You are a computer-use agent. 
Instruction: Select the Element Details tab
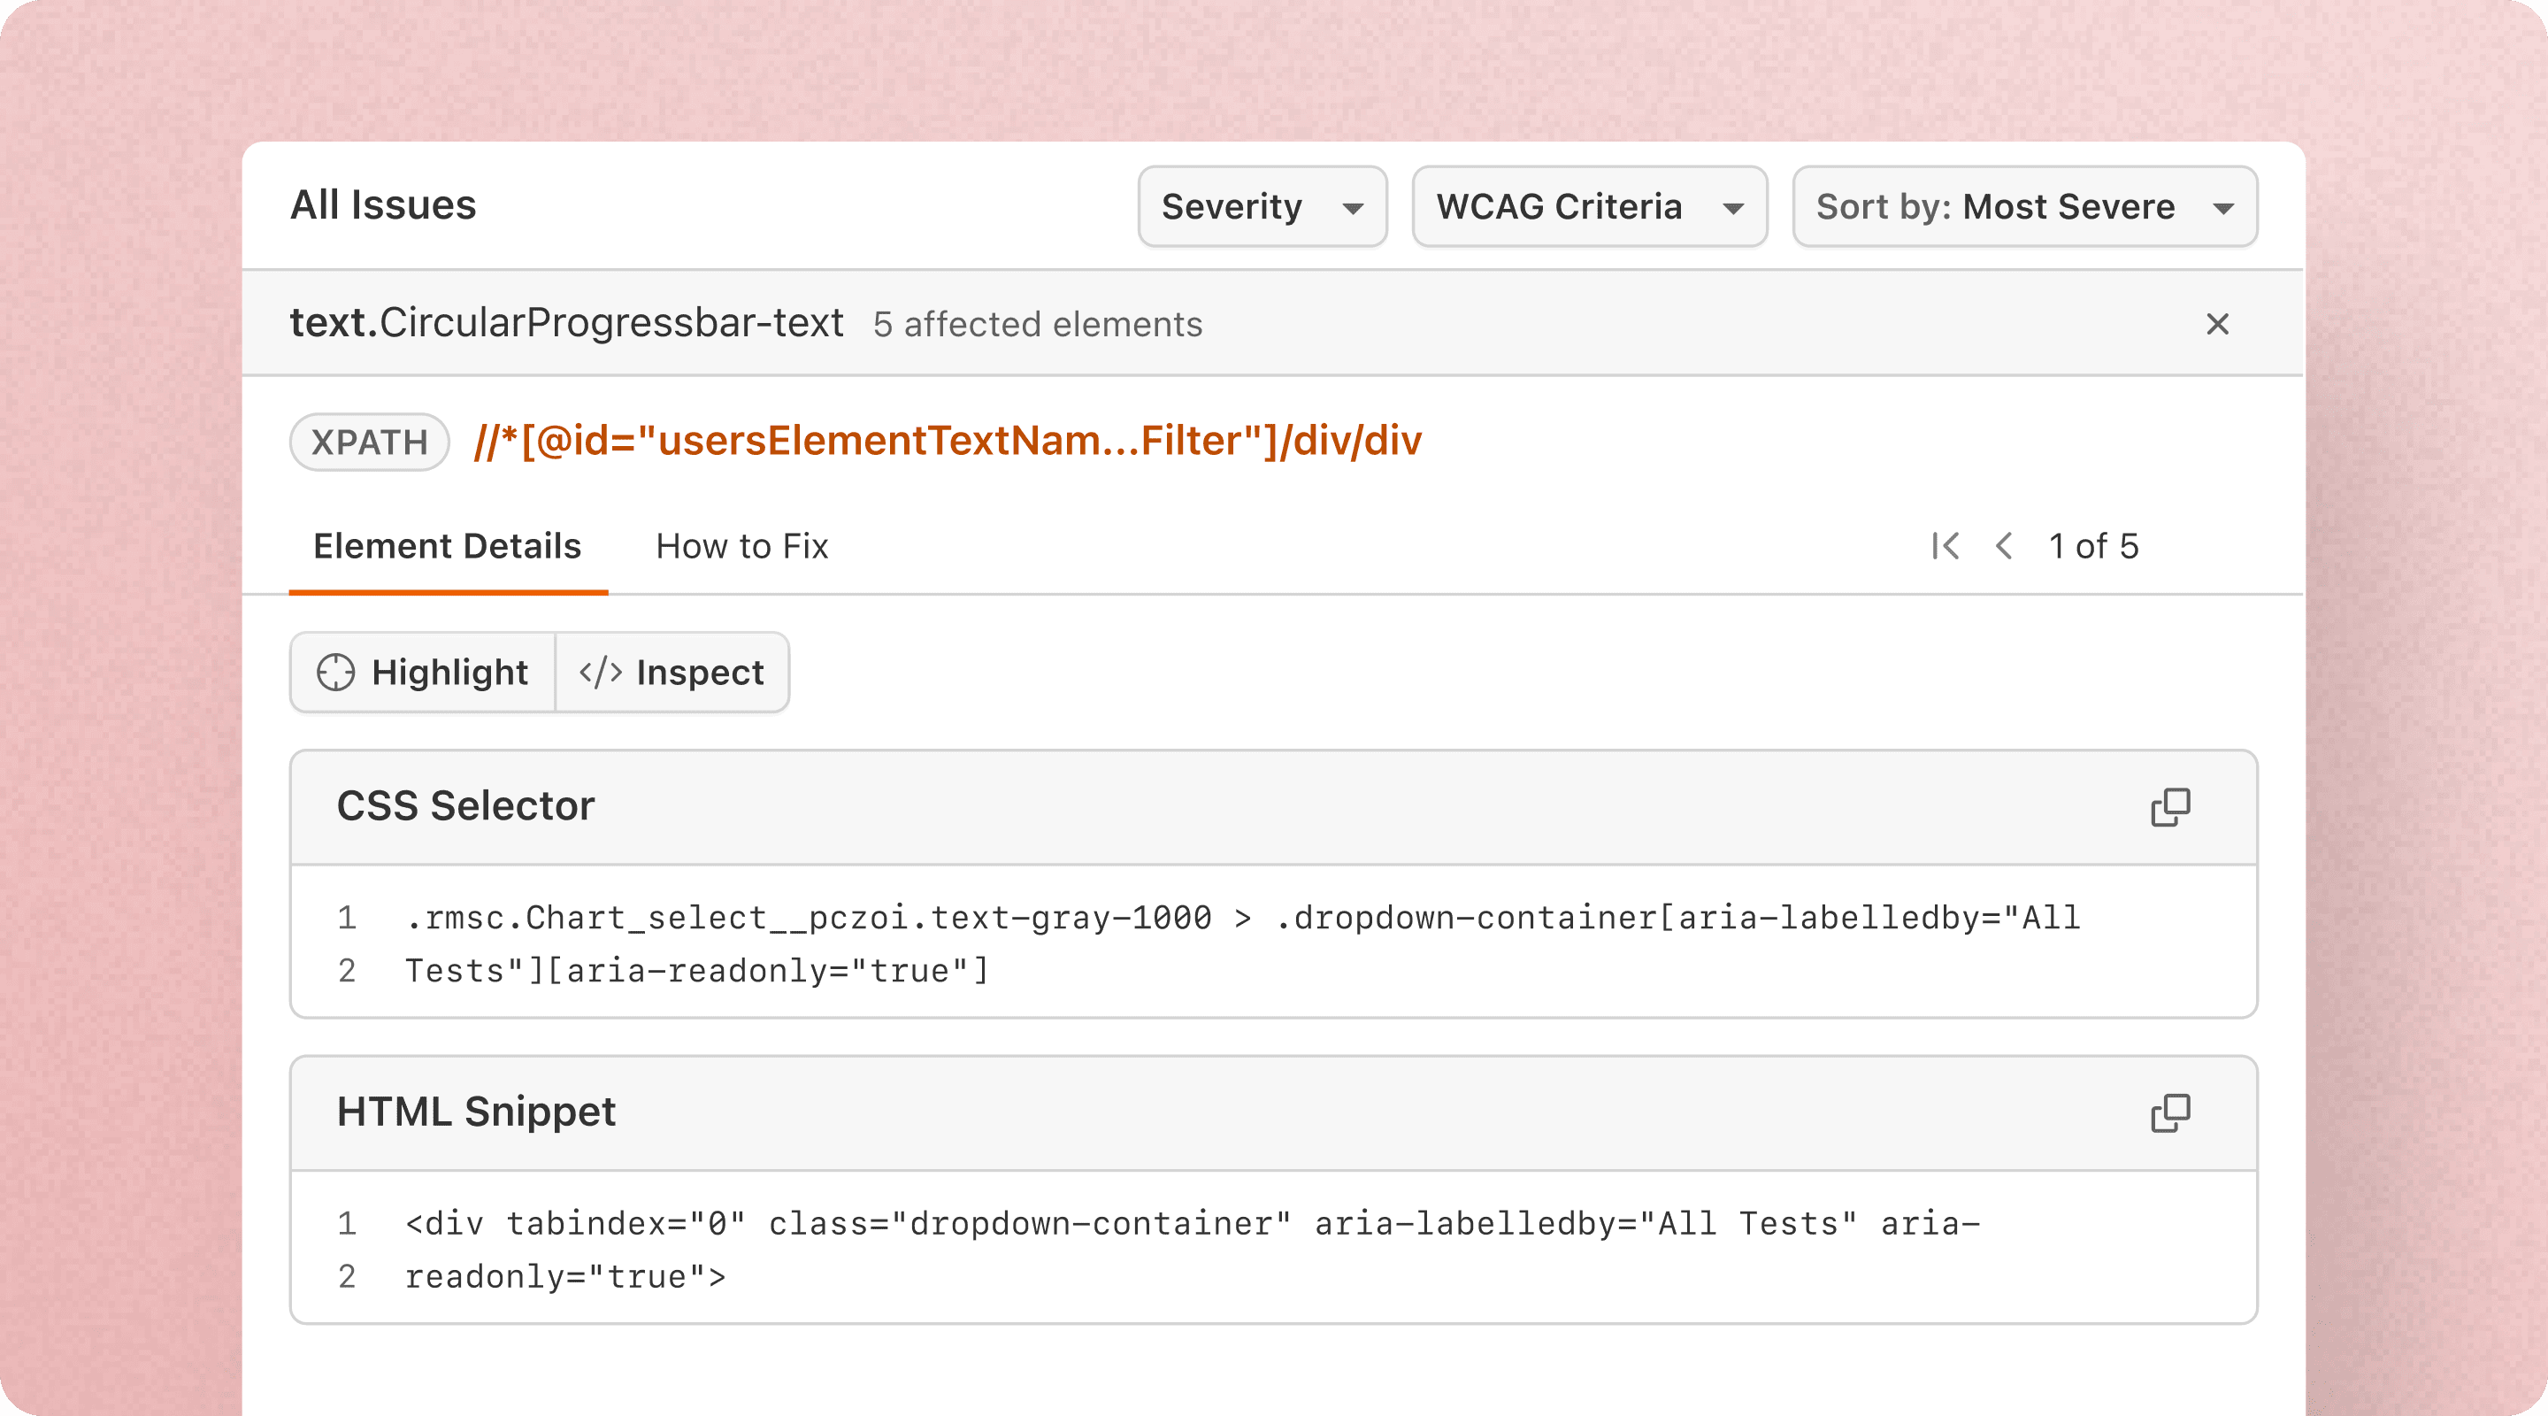[x=447, y=546]
